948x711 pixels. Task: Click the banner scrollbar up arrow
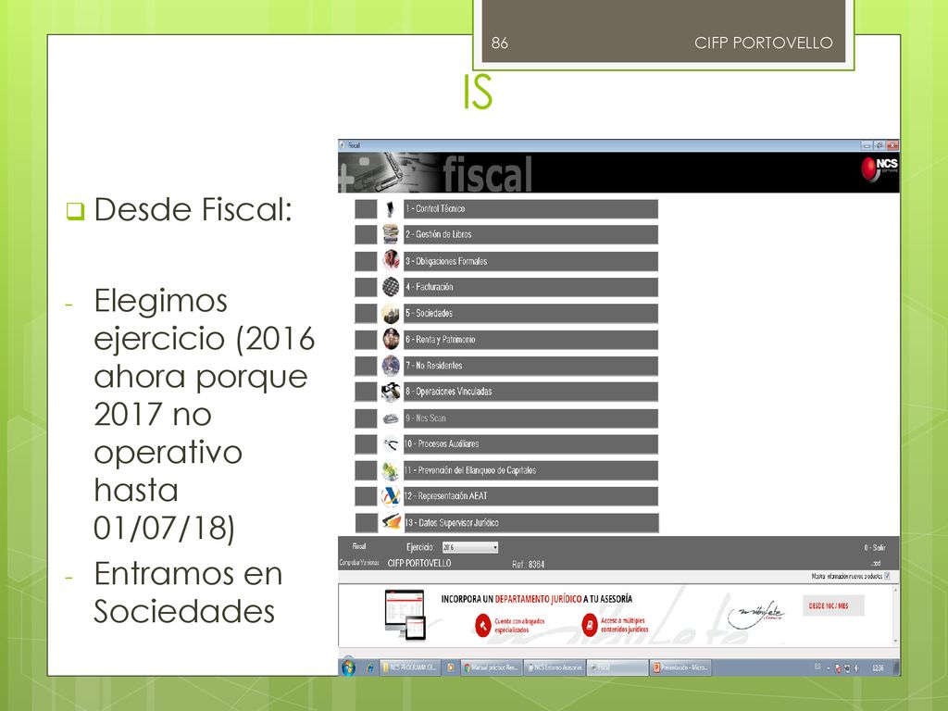pyautogui.click(x=895, y=590)
